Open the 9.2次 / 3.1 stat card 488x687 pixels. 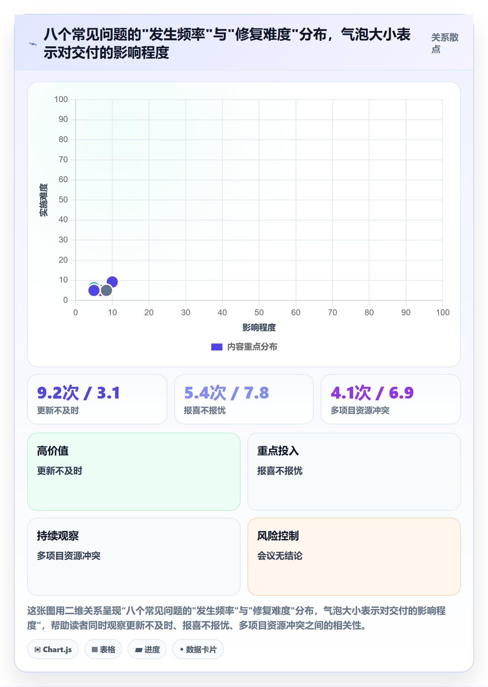(97, 399)
